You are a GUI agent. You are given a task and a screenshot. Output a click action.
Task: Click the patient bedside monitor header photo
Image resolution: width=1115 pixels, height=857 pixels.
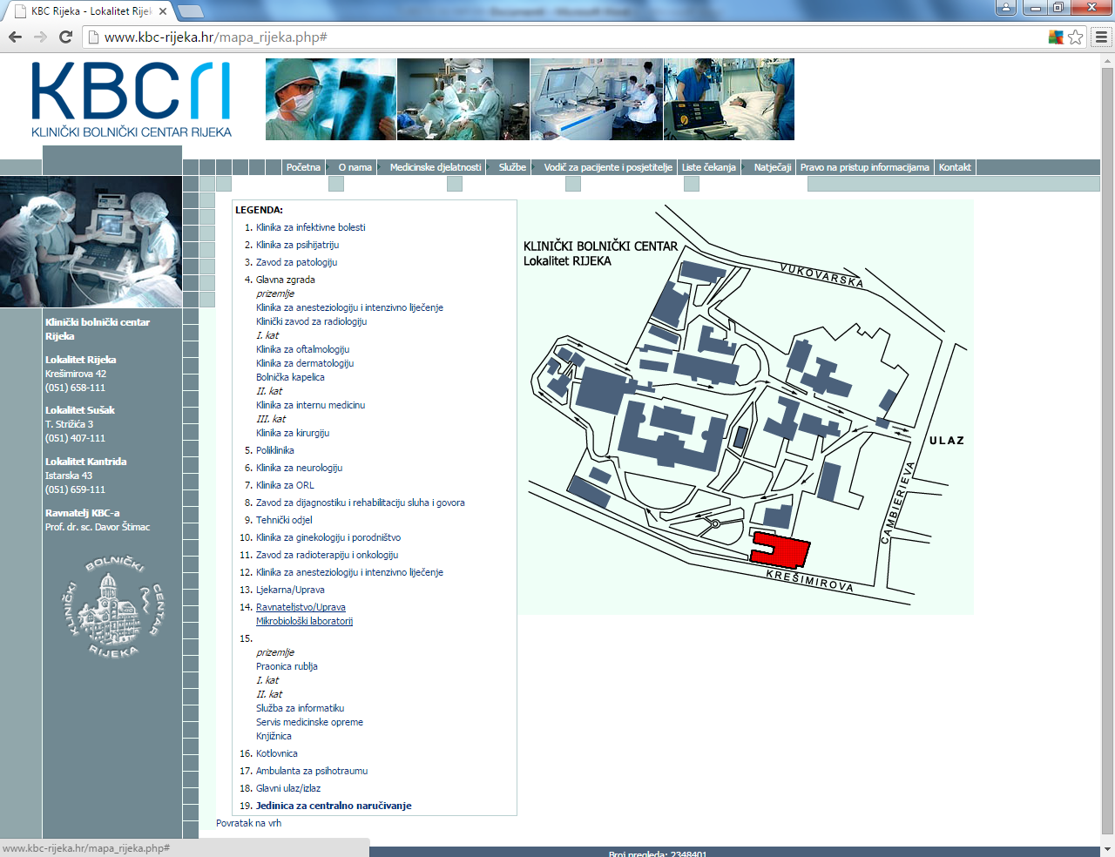pyautogui.click(x=729, y=99)
